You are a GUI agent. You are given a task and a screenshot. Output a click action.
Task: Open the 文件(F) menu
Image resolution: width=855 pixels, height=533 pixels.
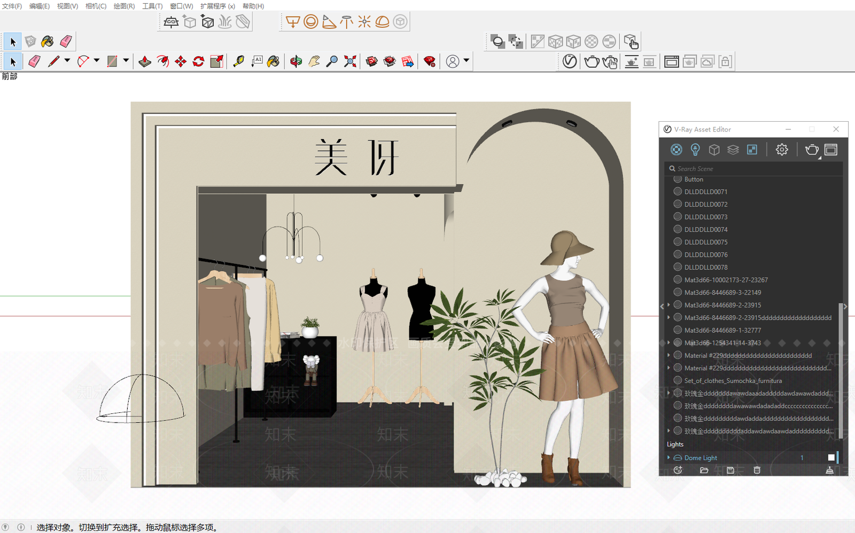pos(12,6)
